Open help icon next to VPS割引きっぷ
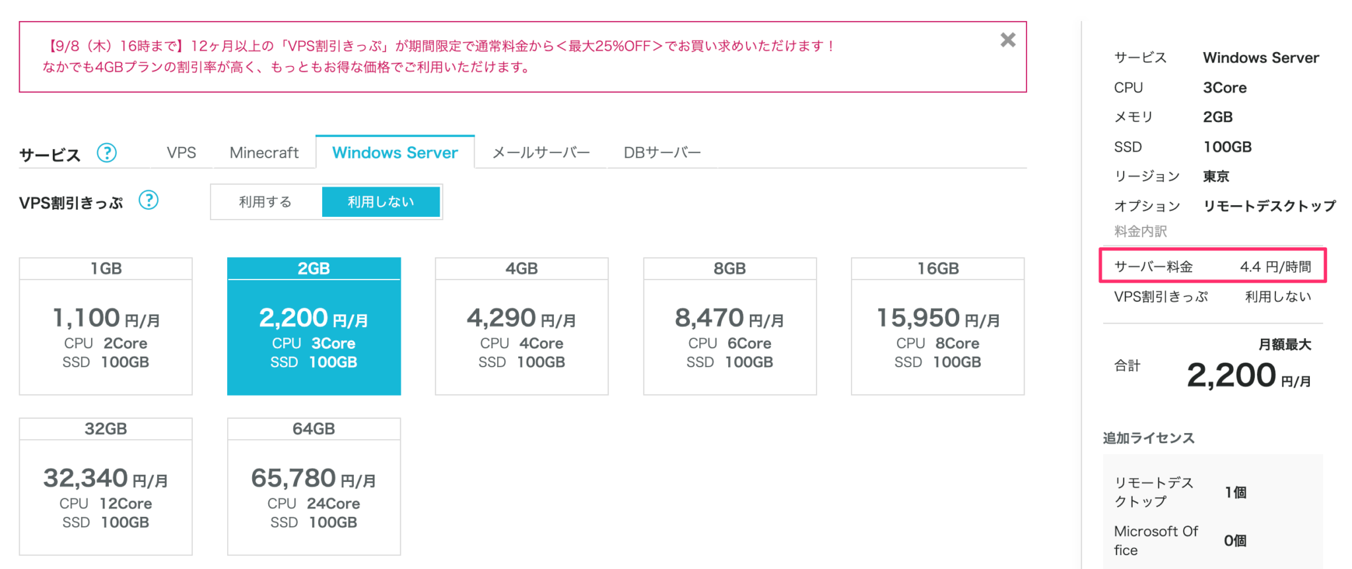Viewport: 1352px width, 569px height. pyautogui.click(x=149, y=200)
